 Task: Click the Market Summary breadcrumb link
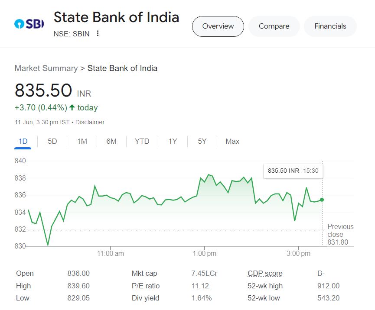46,68
